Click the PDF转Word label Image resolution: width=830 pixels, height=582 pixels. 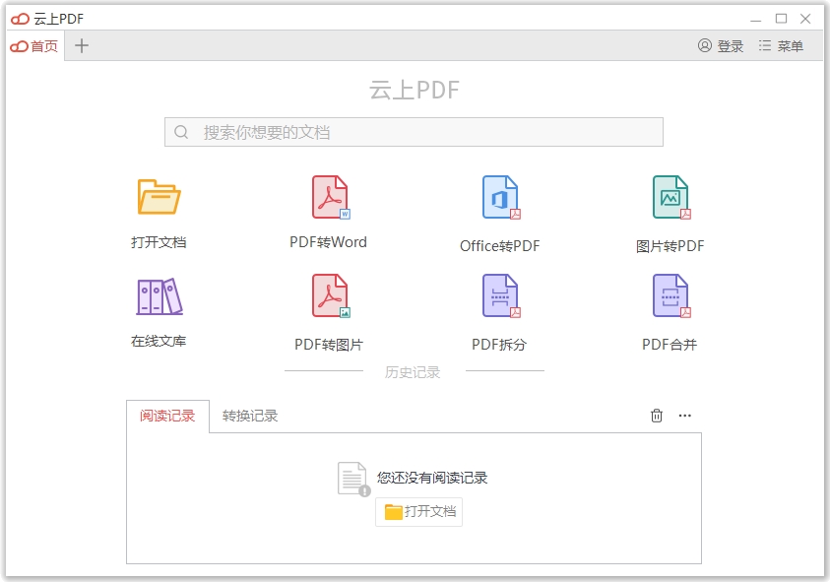point(328,242)
